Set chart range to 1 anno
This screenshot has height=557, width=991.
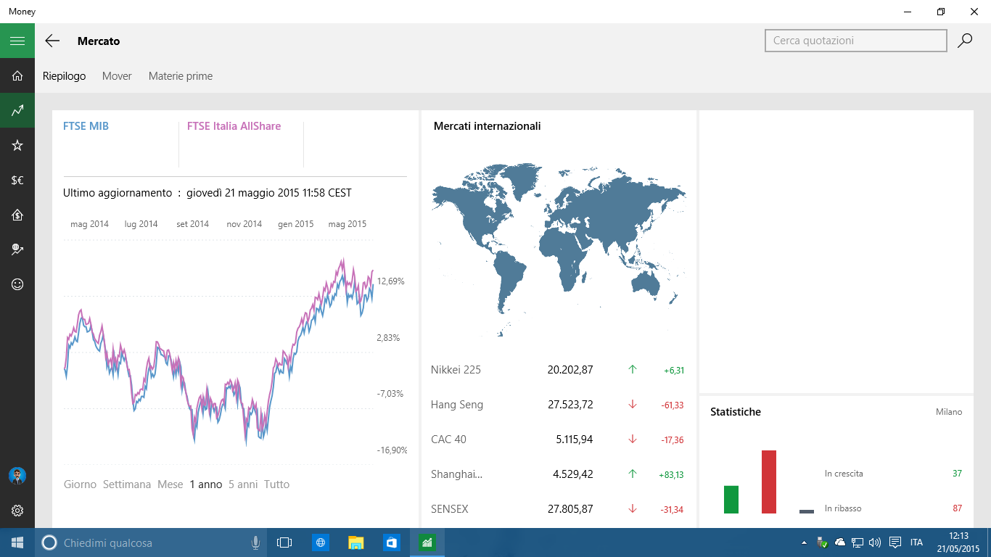(206, 484)
